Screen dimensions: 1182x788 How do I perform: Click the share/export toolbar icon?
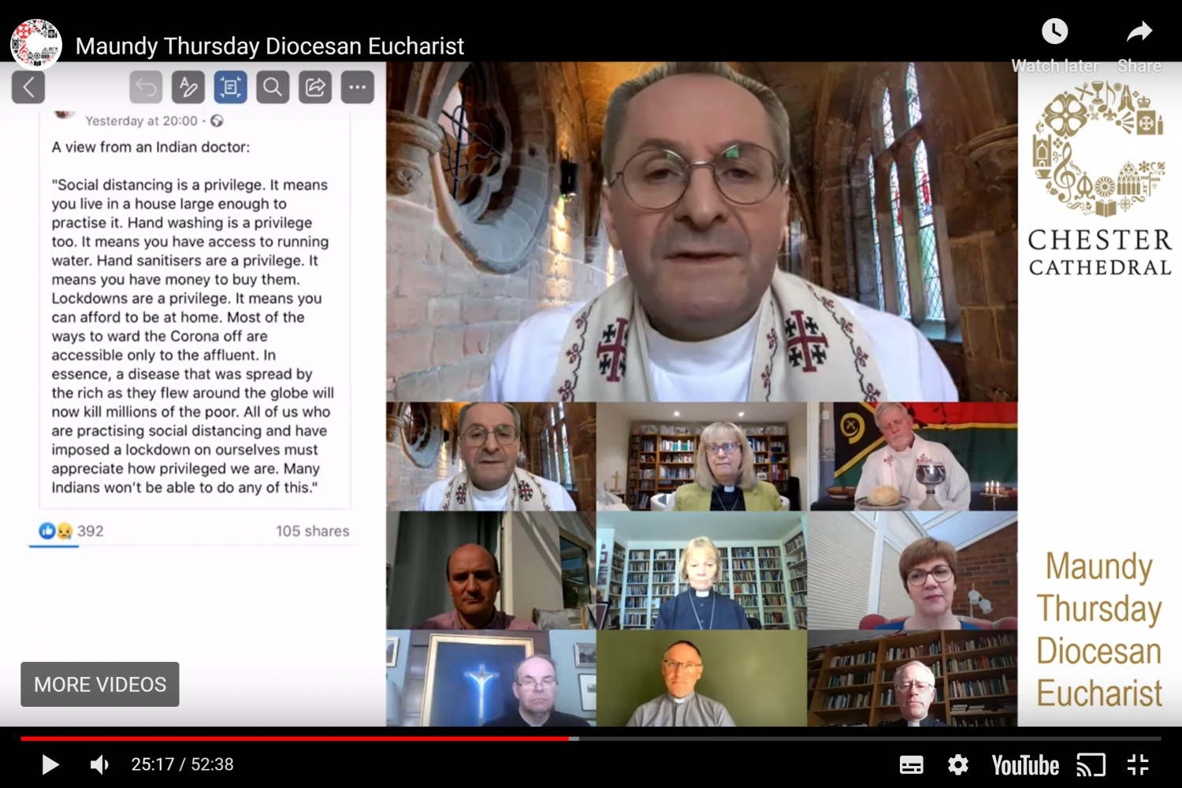click(315, 87)
